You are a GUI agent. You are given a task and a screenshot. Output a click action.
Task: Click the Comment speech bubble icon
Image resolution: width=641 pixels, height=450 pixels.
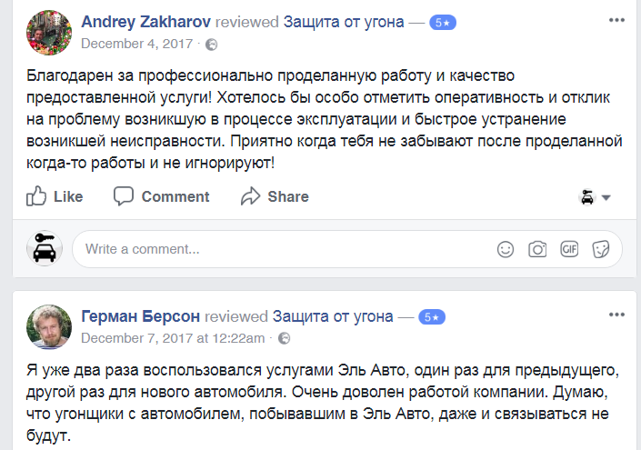pos(124,196)
